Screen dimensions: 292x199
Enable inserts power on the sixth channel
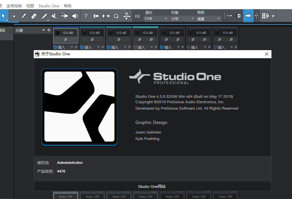(188, 47)
